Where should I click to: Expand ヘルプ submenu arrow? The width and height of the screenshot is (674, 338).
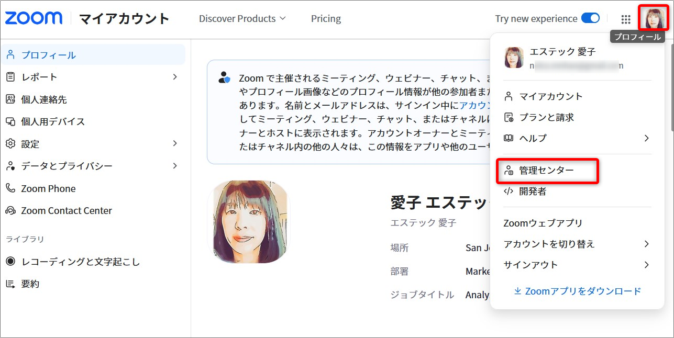click(646, 138)
